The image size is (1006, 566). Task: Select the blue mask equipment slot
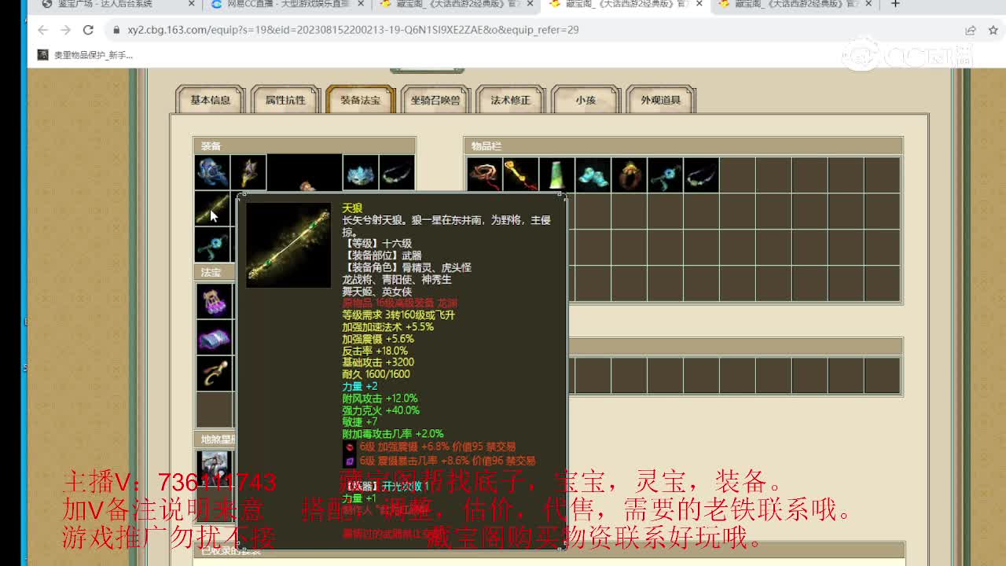(361, 173)
